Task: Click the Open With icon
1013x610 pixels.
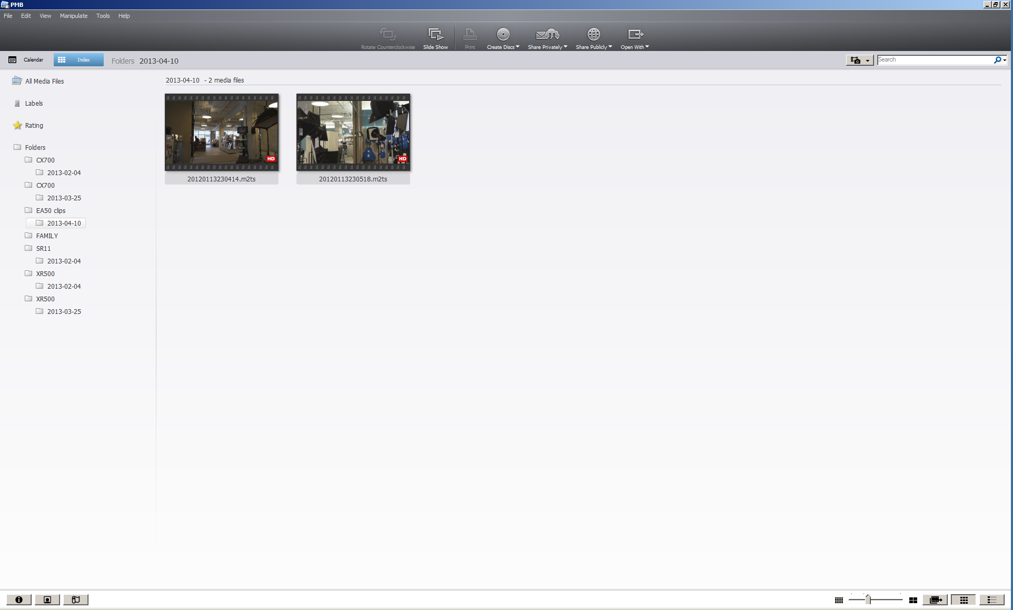Action: [635, 35]
